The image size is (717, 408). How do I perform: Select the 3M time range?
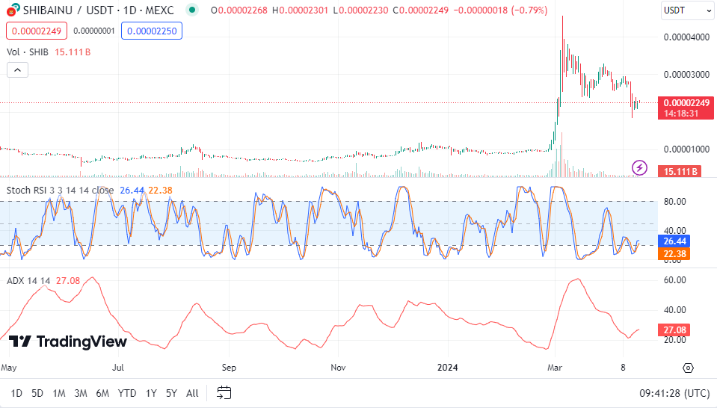click(x=81, y=393)
